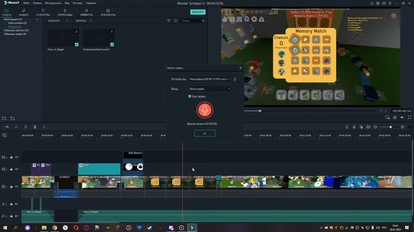The image size is (414, 232).
Task: Zoom out the timeline
Action: 375,127
